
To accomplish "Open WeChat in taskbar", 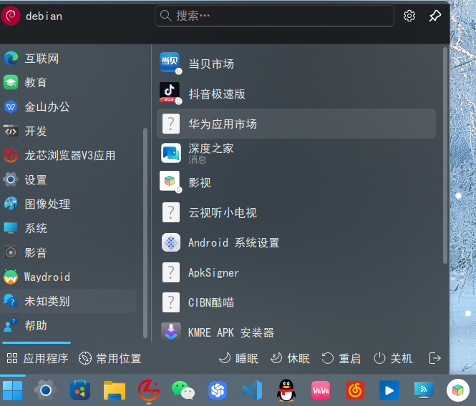I will point(183,390).
